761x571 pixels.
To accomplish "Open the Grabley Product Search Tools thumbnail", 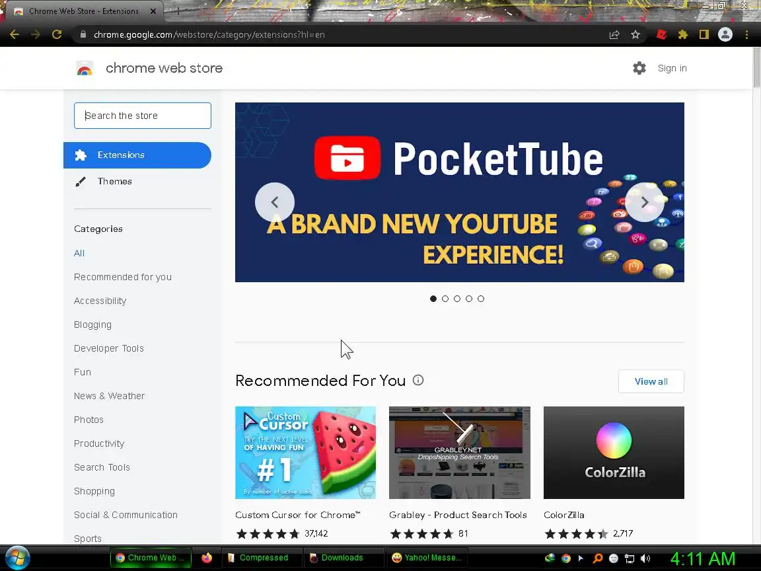I will coord(460,453).
